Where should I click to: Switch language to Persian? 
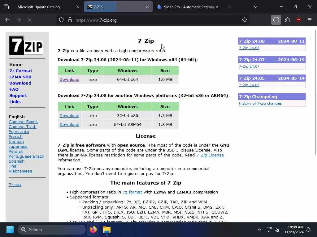(x=16, y=151)
